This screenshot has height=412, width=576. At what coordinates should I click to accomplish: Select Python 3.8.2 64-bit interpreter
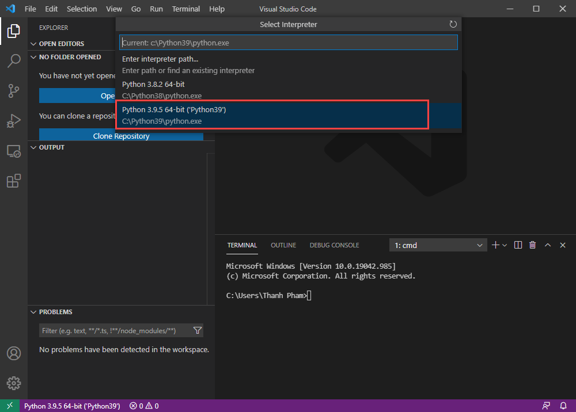[289, 90]
